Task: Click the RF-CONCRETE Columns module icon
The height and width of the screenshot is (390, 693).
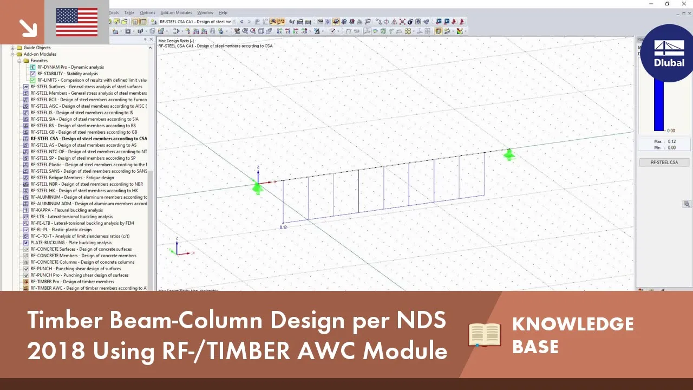Action: [26, 262]
